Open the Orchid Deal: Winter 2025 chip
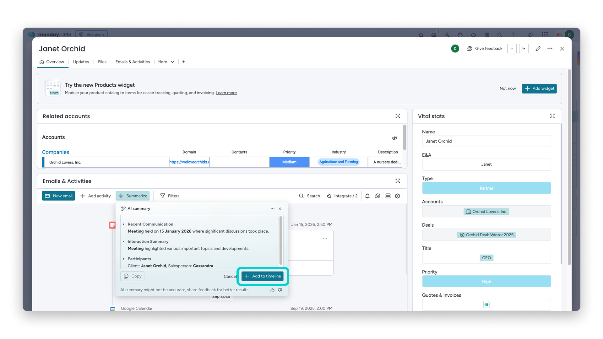 coord(486,235)
